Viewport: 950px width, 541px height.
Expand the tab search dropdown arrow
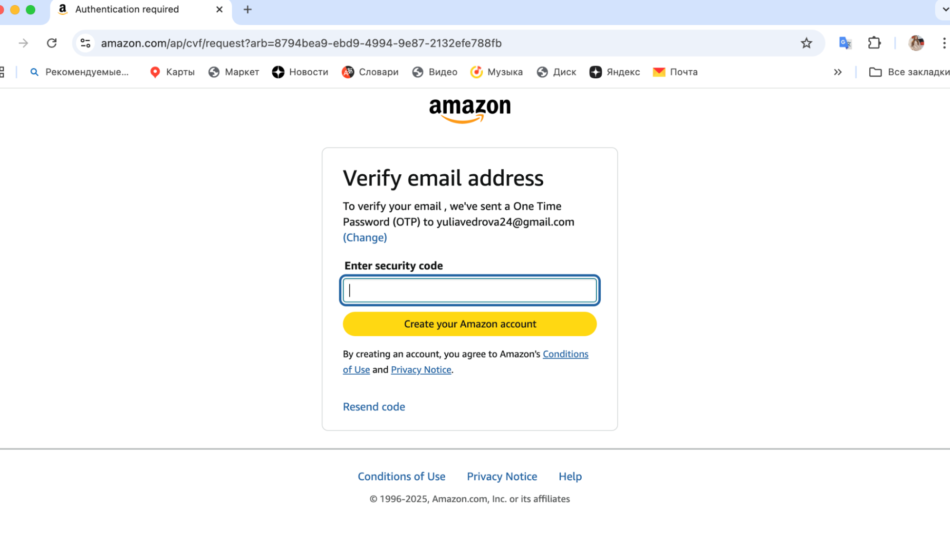pyautogui.click(x=945, y=9)
